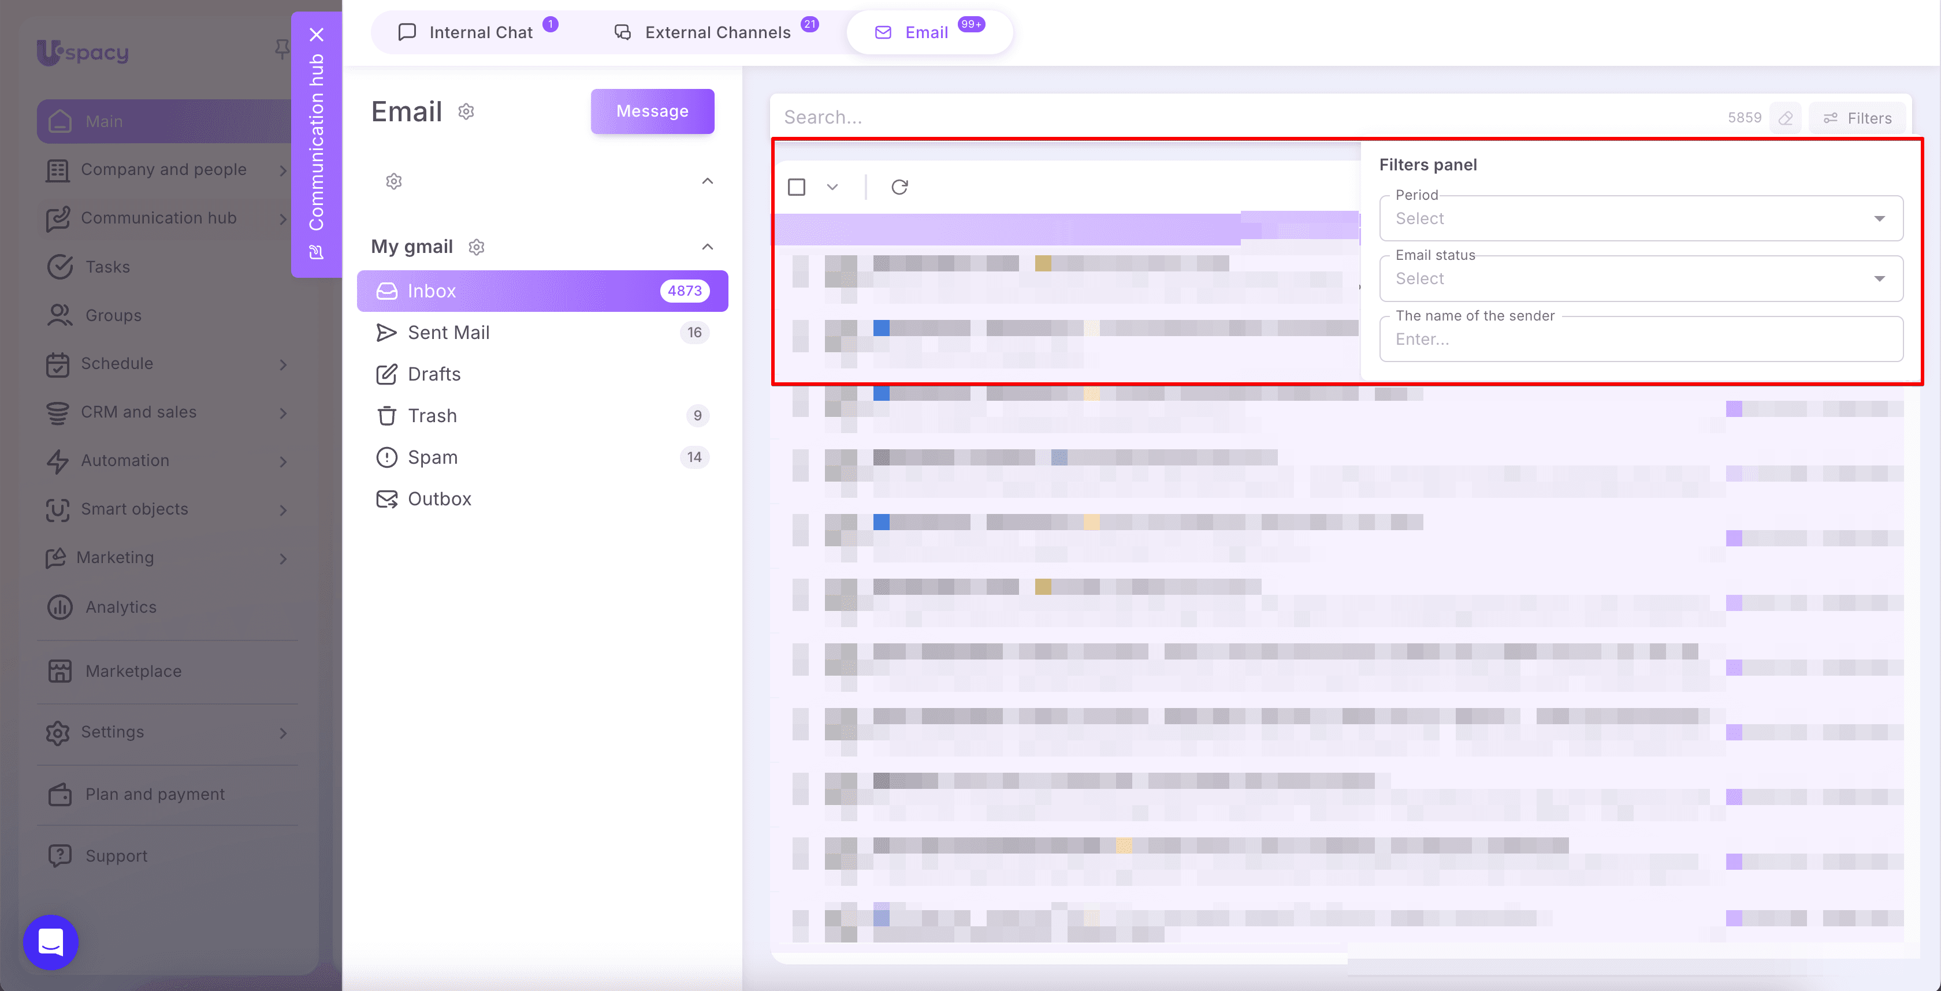
Task: Open the Spam folder
Action: point(542,457)
